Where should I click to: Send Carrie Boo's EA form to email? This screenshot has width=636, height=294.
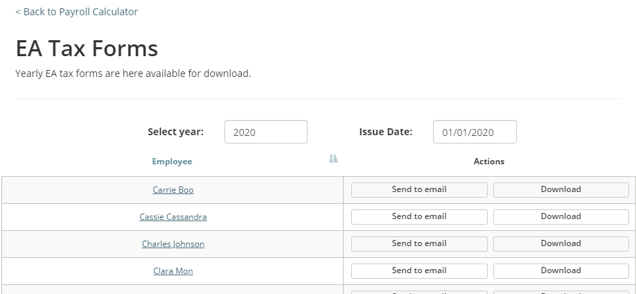coord(419,189)
